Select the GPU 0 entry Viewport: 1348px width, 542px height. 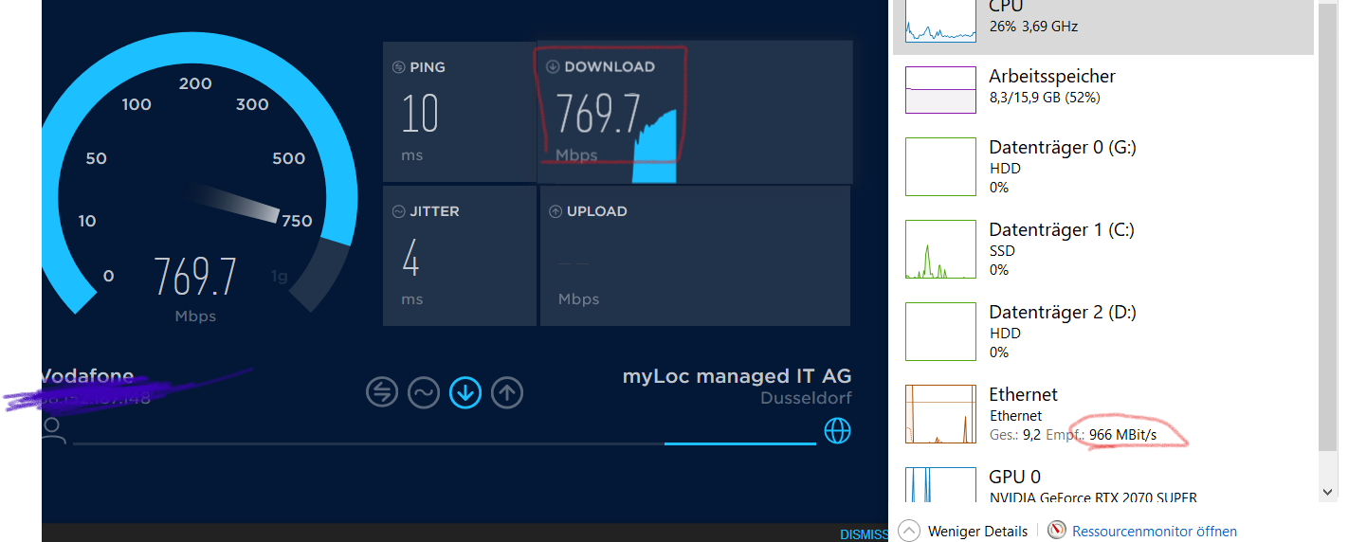click(1103, 485)
